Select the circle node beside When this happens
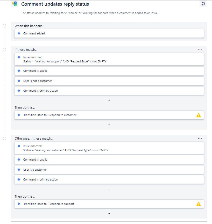Screen dimensions: 212x224 click(5, 26)
